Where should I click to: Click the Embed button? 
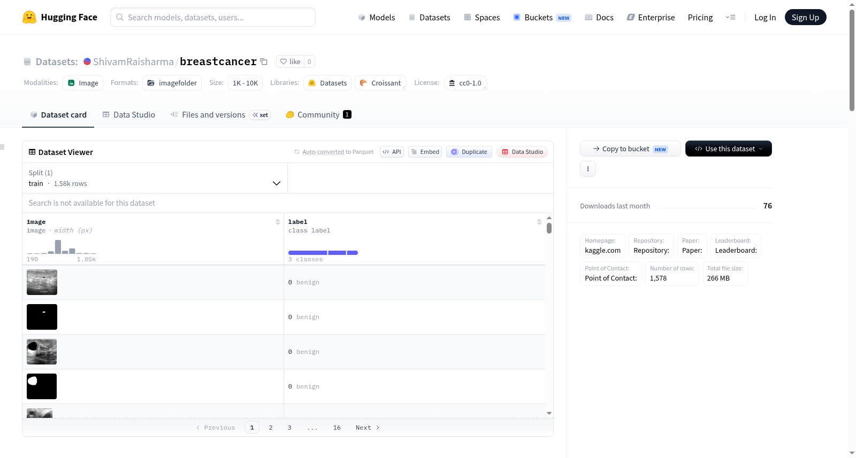click(425, 152)
